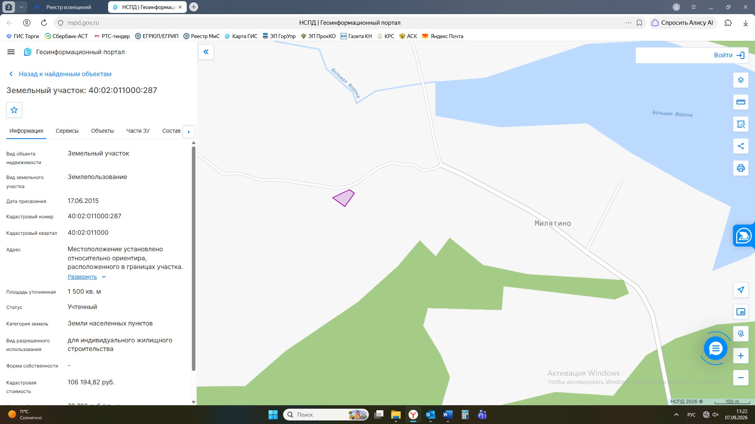755x424 pixels.
Task: Click the map zoom in plus button
Action: (741, 356)
